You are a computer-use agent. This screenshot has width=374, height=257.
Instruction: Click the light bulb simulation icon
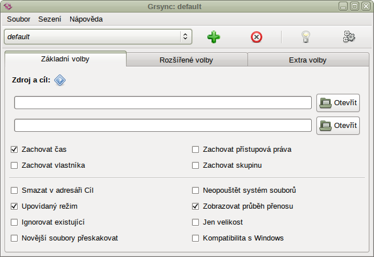pyautogui.click(x=306, y=37)
